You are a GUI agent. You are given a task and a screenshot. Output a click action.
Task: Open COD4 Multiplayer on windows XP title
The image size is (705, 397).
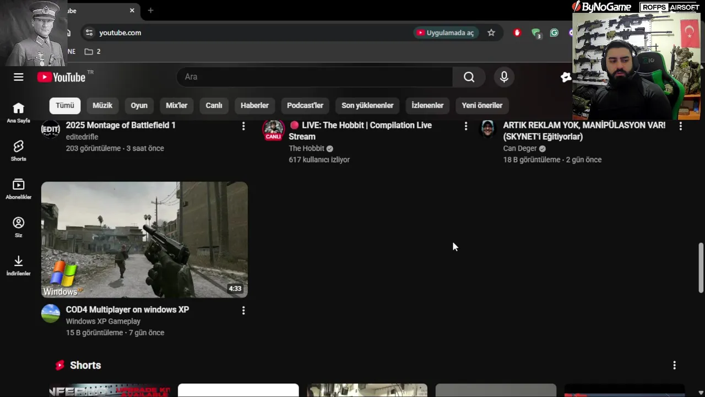pos(127,309)
